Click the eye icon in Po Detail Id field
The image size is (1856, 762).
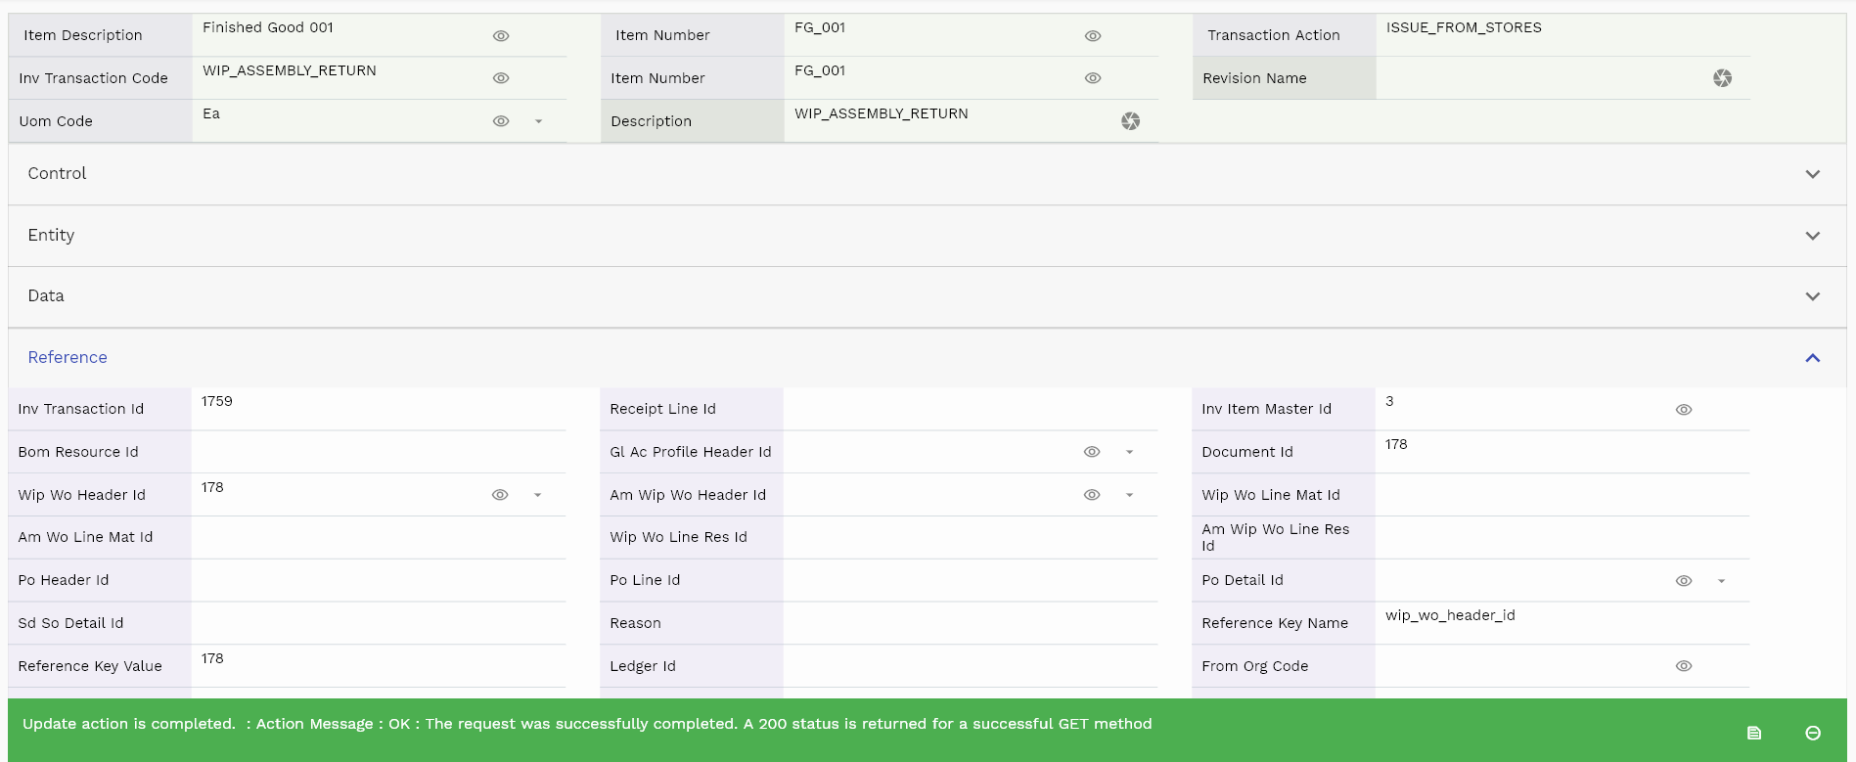click(x=1683, y=581)
